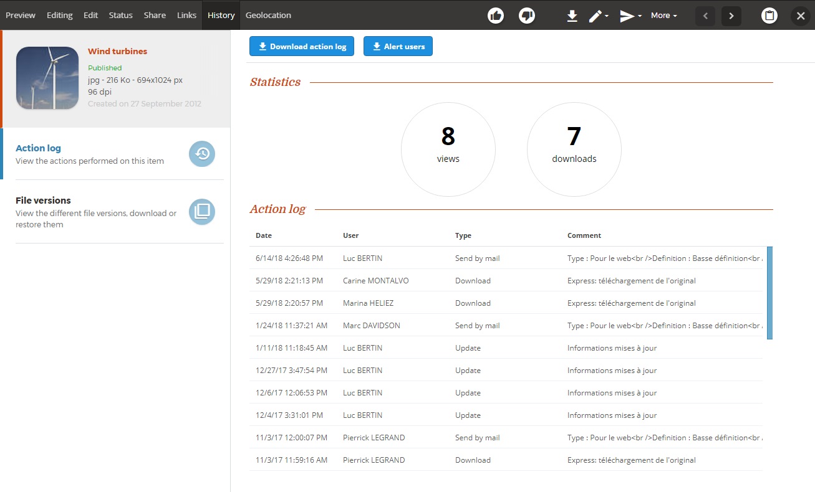Click the Date column header
The image size is (815, 492).
(264, 235)
